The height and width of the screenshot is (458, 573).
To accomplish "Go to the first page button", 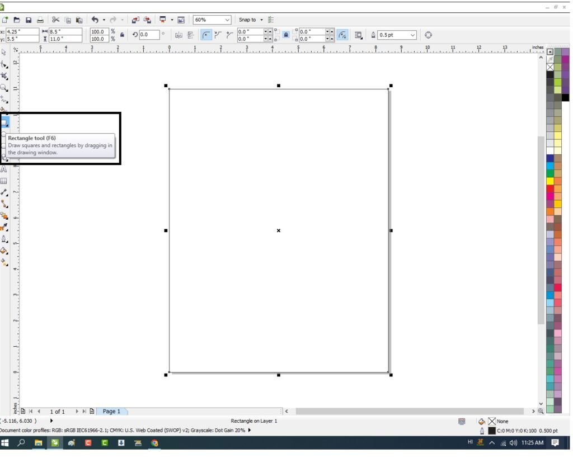I will click(x=31, y=412).
